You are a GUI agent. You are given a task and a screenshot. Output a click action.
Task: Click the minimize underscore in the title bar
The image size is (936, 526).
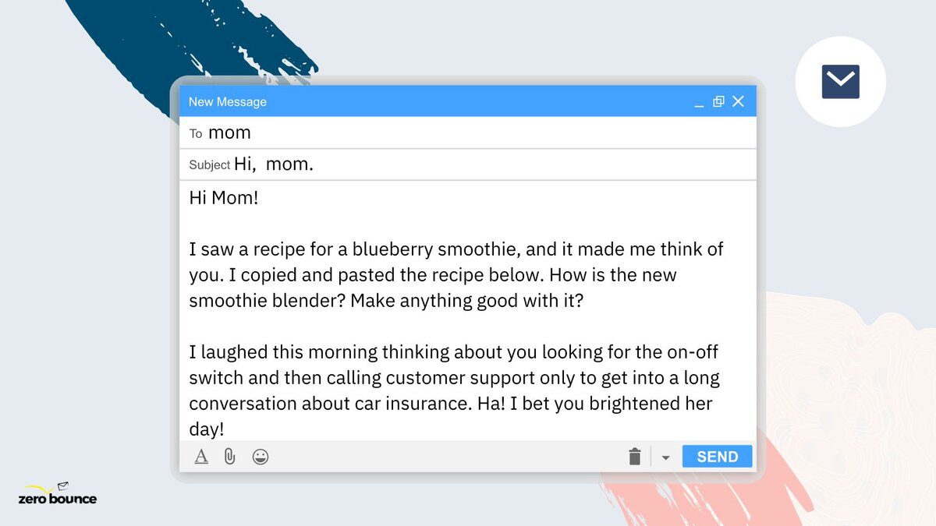click(x=699, y=103)
